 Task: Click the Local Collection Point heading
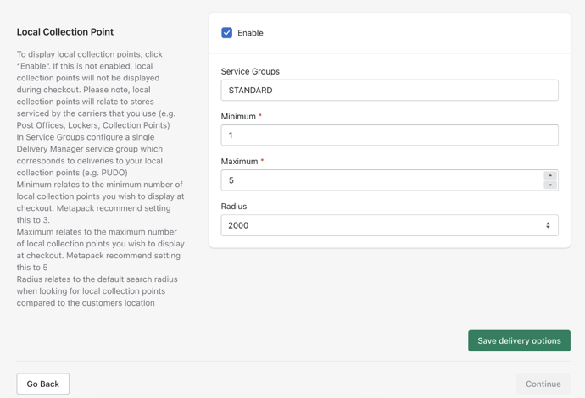pos(65,32)
